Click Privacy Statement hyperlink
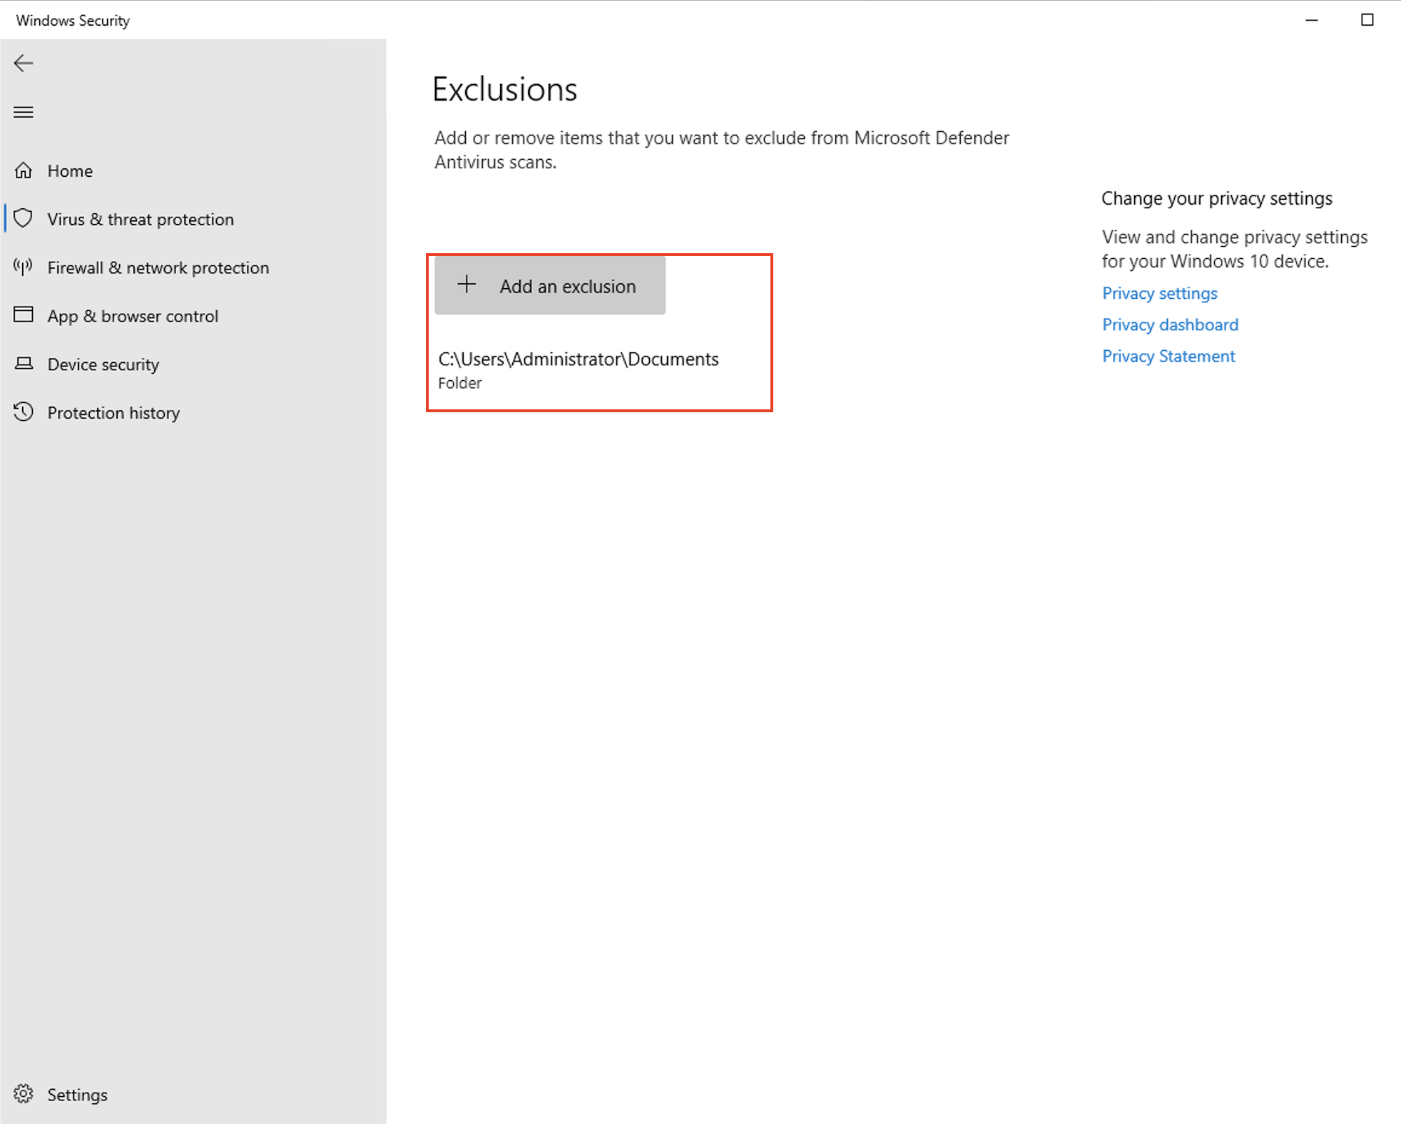The image size is (1401, 1124). (x=1168, y=356)
